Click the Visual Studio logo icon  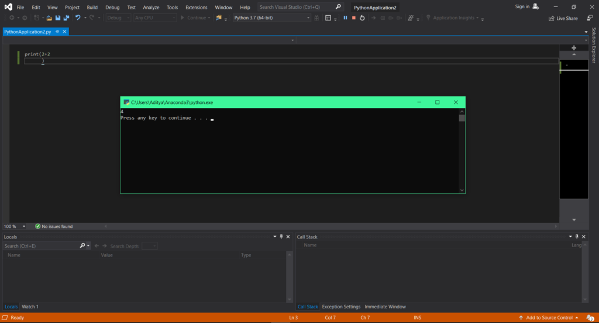pyautogui.click(x=8, y=7)
